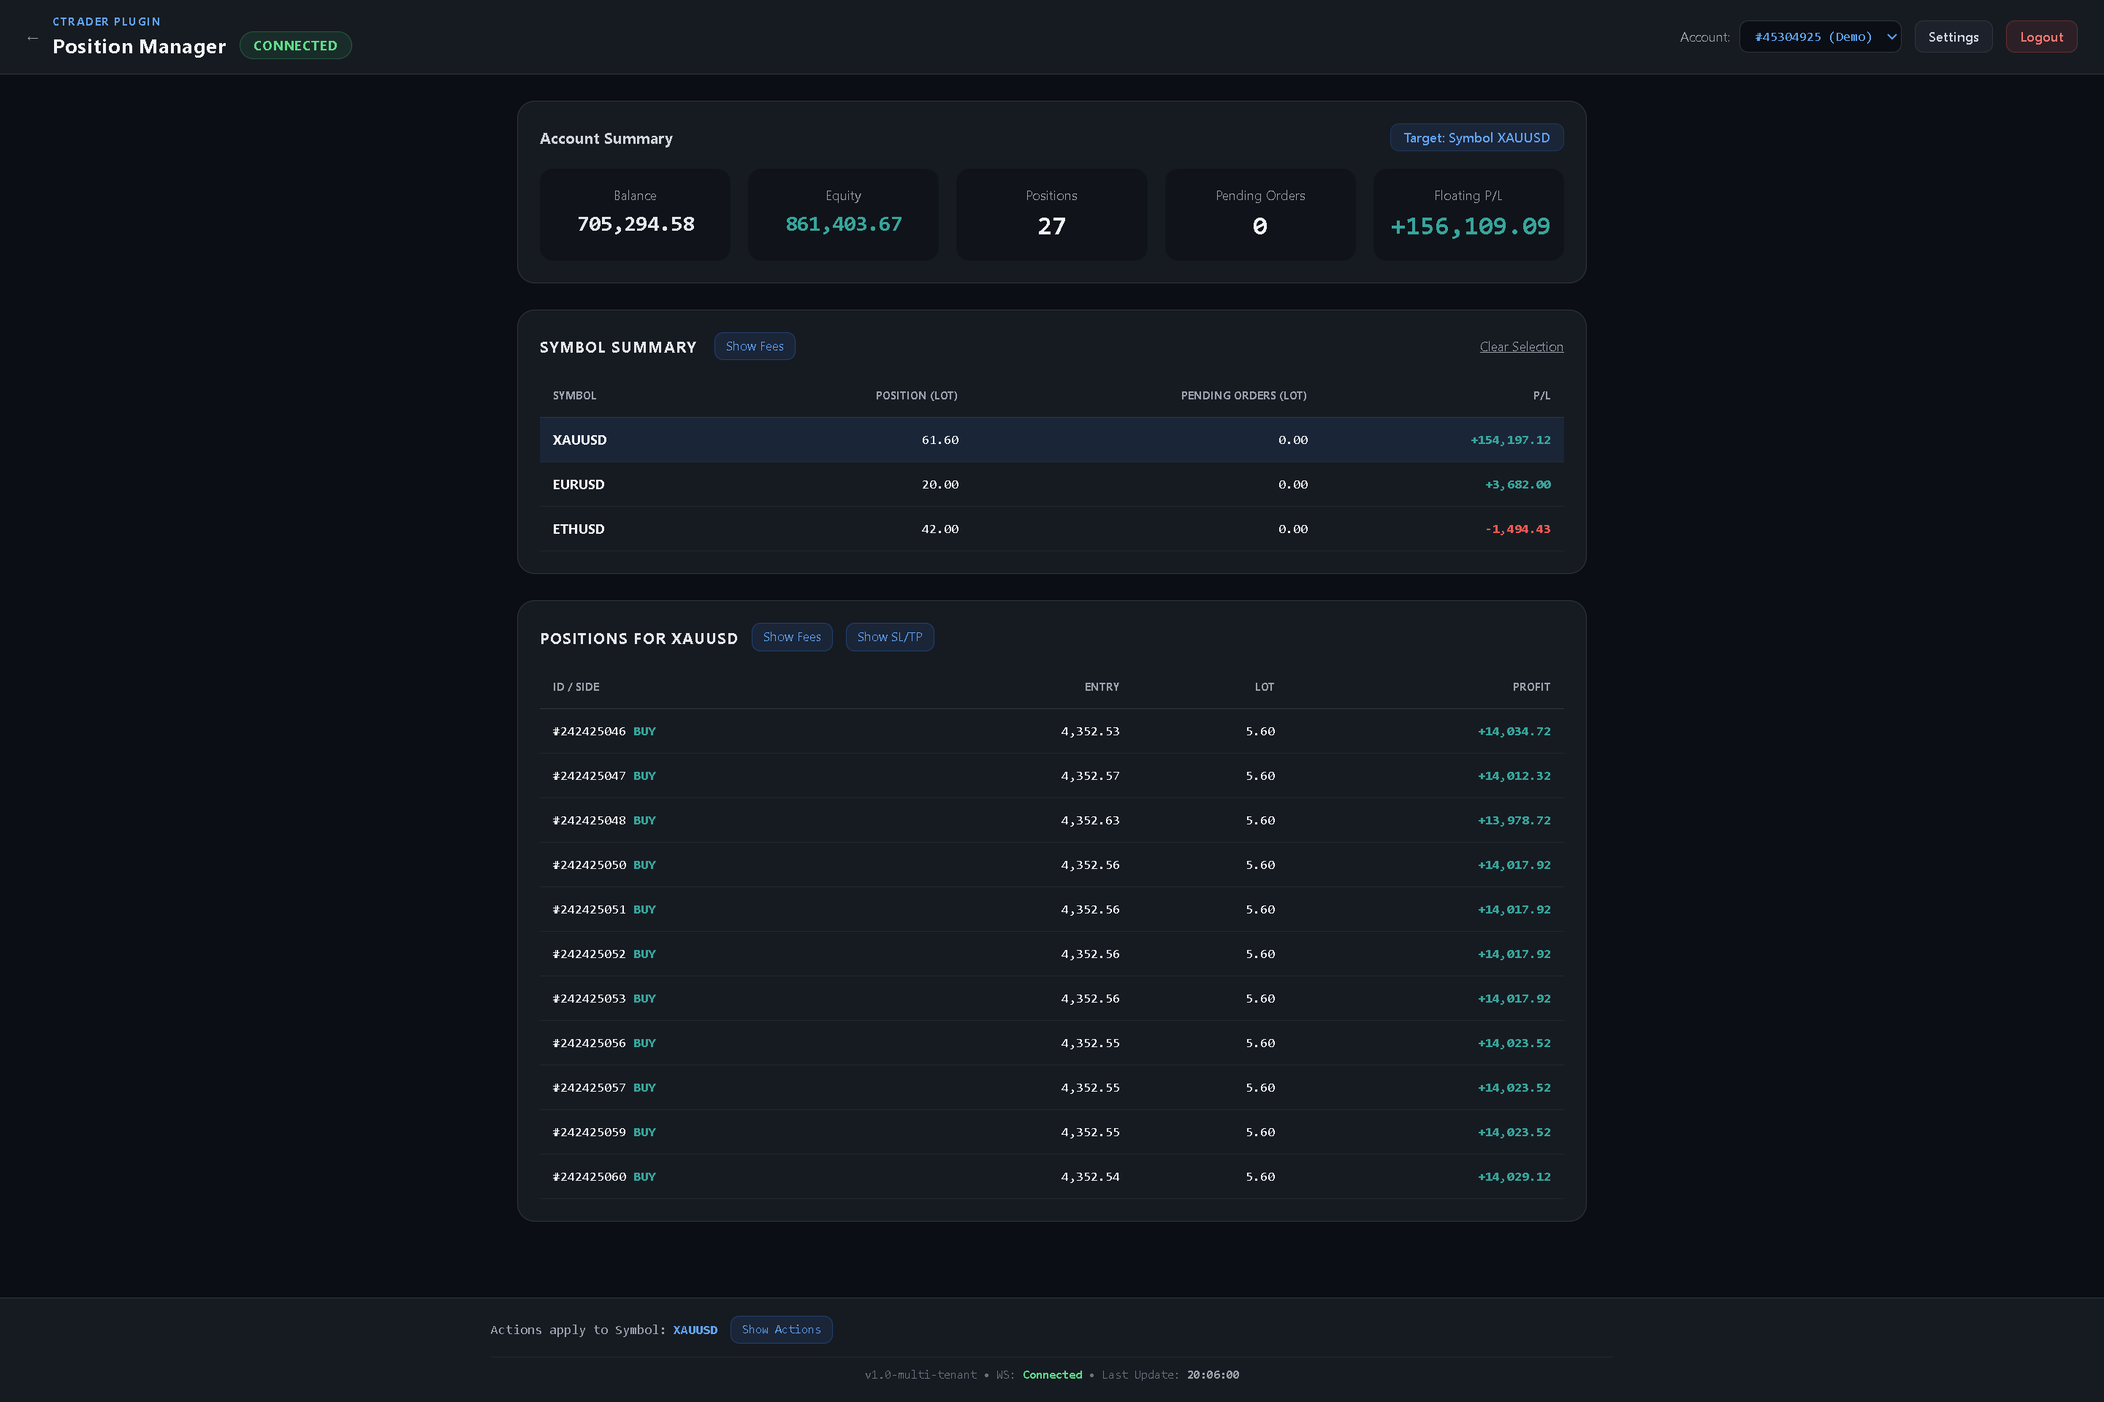The height and width of the screenshot is (1402, 2104).
Task: Click position #242425047
Action: [1051, 776]
